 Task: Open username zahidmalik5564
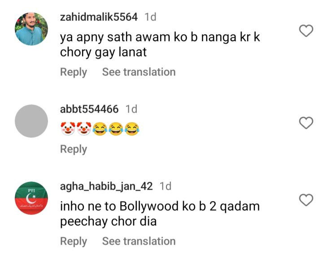[99, 17]
